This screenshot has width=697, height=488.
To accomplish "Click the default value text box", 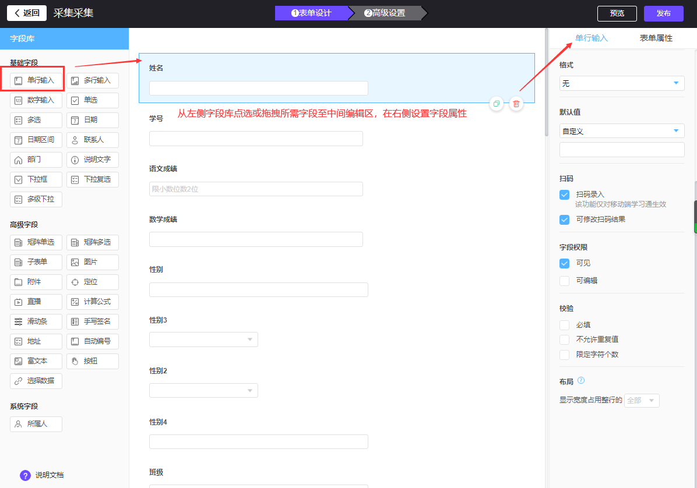I will pos(622,150).
